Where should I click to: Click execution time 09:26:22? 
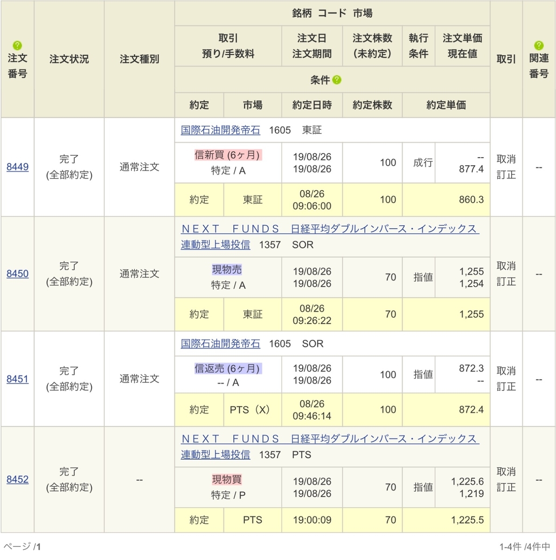tap(312, 321)
